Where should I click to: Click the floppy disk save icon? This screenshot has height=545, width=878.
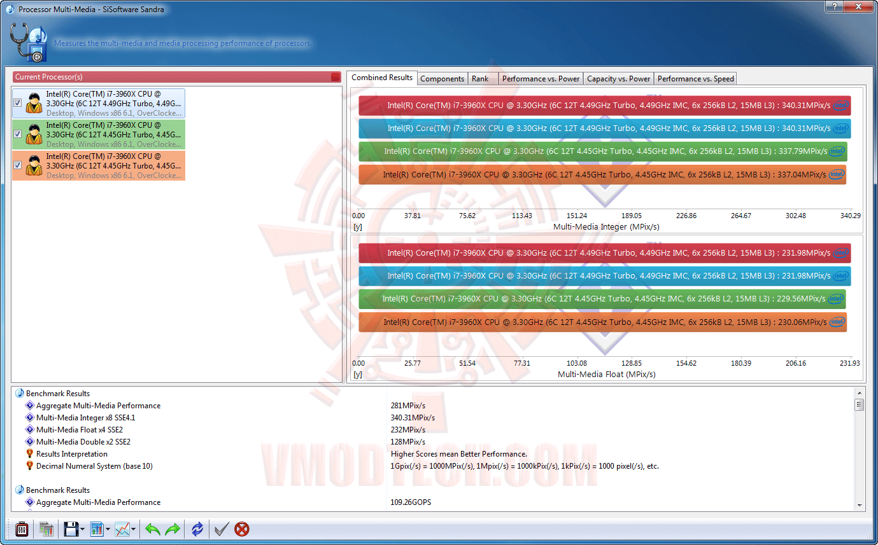click(71, 528)
